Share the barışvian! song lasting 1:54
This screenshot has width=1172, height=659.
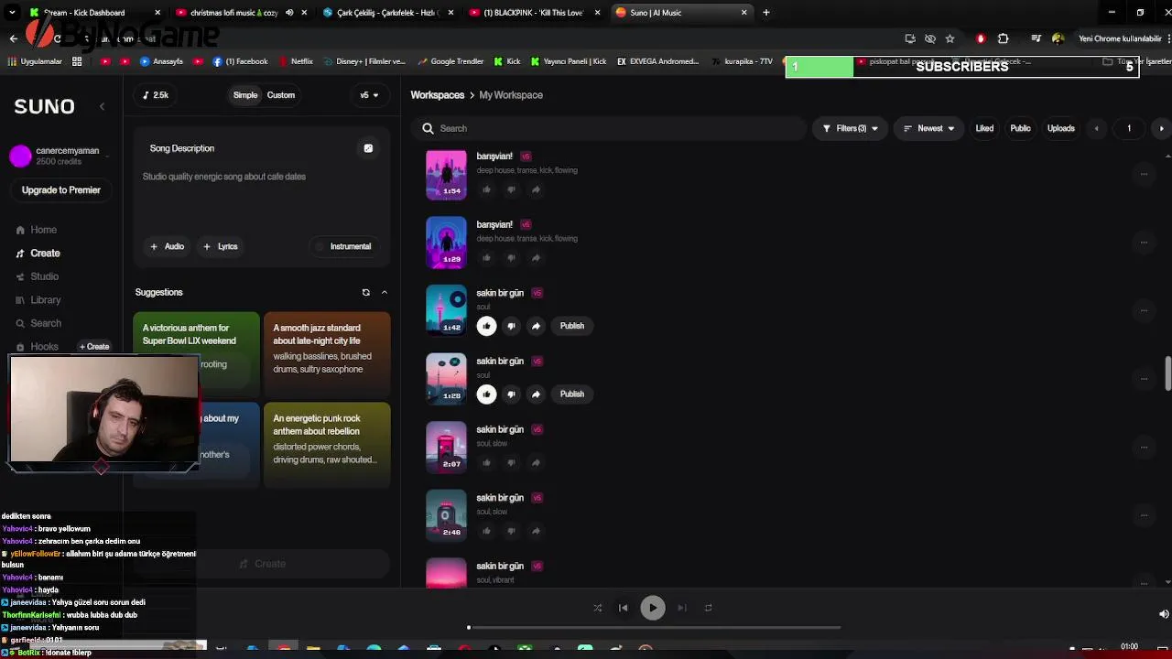tap(536, 189)
